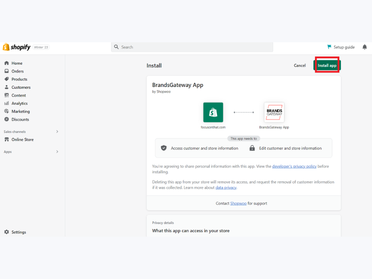
Task: Click the focusonthat.com store label
Action: pos(213,127)
